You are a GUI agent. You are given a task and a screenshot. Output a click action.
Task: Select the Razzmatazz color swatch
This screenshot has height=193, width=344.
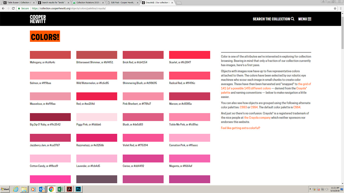pos(97,138)
